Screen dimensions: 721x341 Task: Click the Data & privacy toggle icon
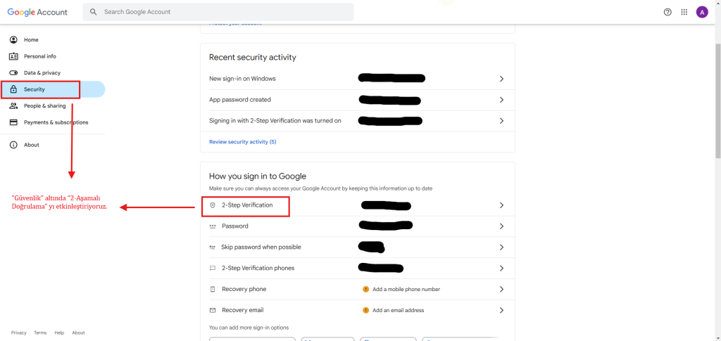(x=13, y=73)
